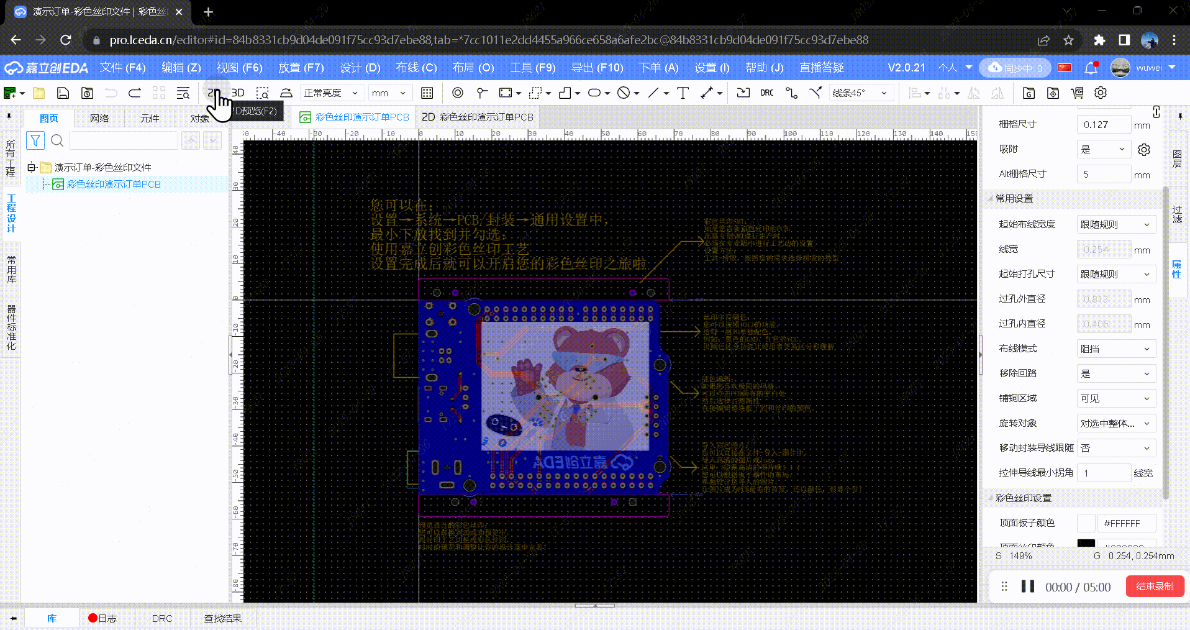1190x630 pixels.
Task: Click the 顶面板子颜色 white swatch
Action: click(x=1086, y=523)
